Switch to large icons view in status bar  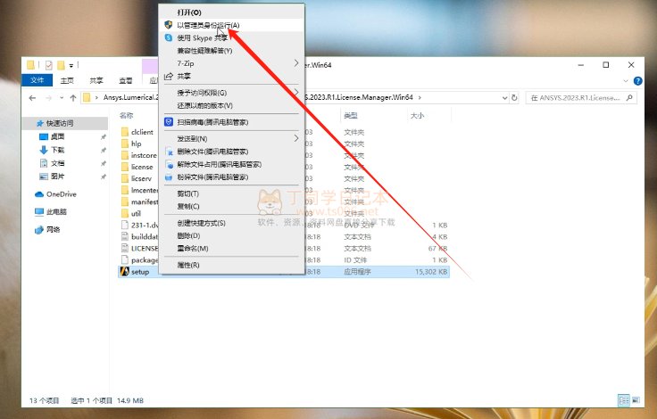(635, 401)
